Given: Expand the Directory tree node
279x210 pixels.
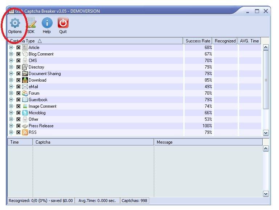Looking at the screenshot, I should click(x=11, y=67).
